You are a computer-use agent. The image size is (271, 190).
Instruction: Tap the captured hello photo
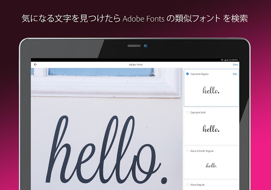pyautogui.click(x=106, y=129)
